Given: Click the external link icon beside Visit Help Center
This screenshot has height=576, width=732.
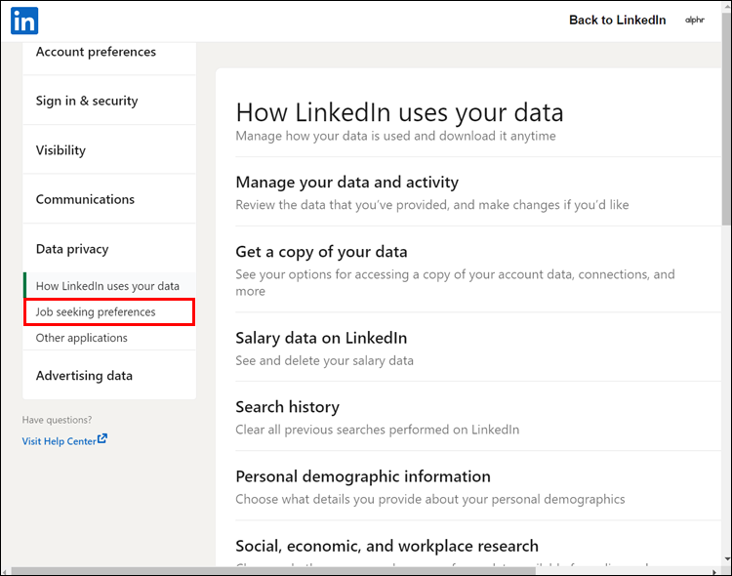Looking at the screenshot, I should click(x=102, y=439).
